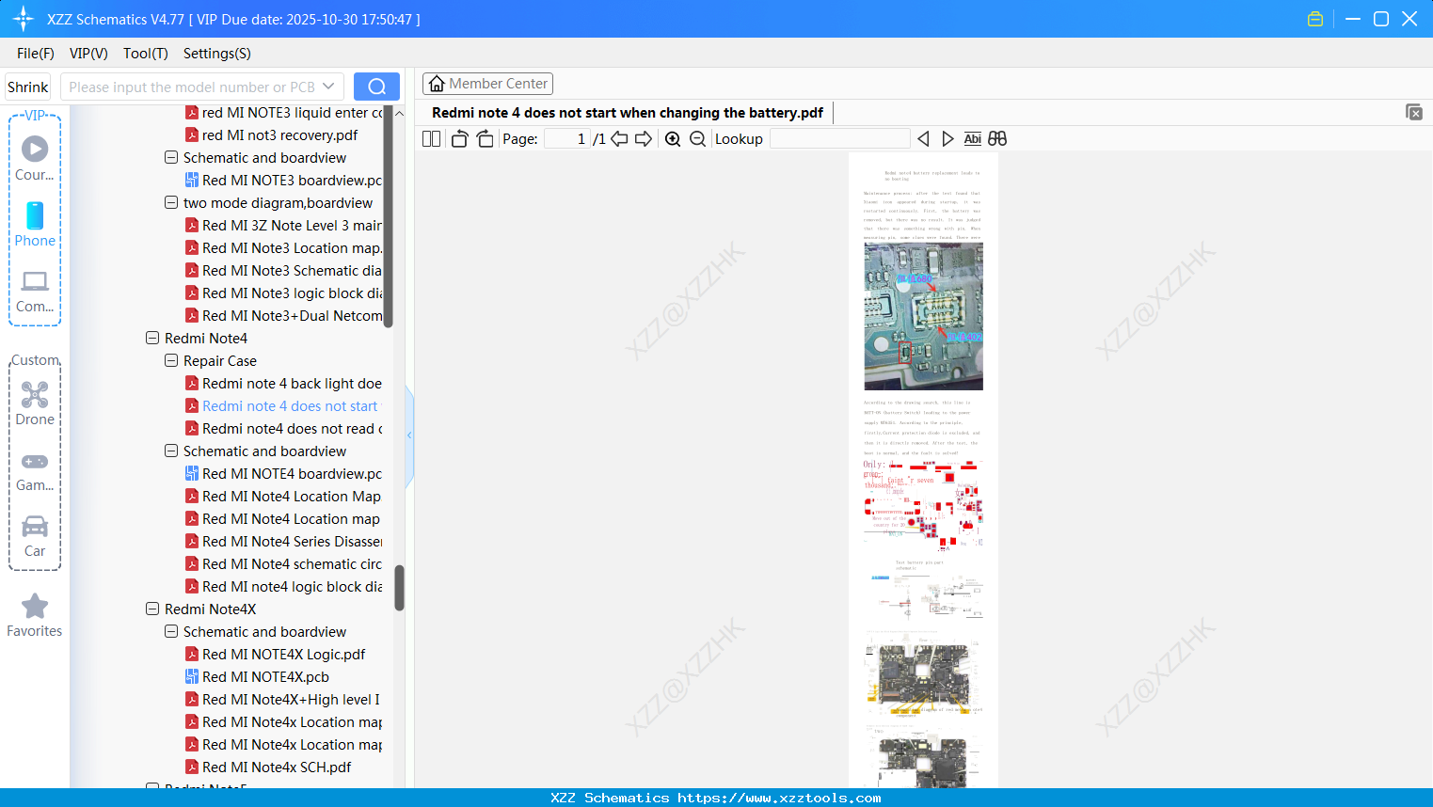Image resolution: width=1433 pixels, height=807 pixels.
Task: Toggle the Abi text match option
Action: [x=973, y=138]
